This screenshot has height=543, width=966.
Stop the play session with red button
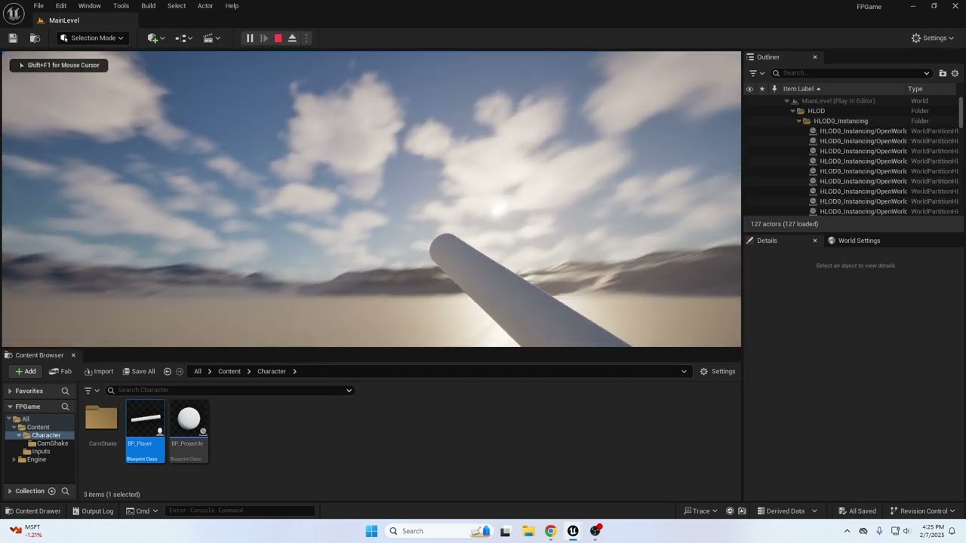278,38
